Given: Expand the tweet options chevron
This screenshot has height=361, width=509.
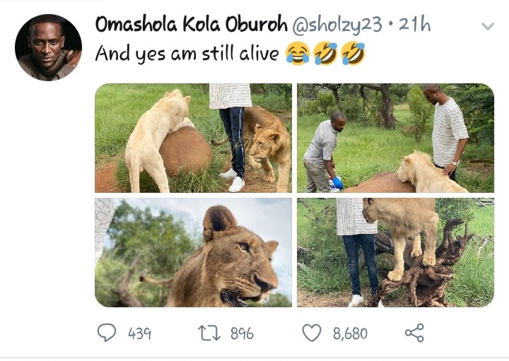Looking at the screenshot, I should [488, 26].
